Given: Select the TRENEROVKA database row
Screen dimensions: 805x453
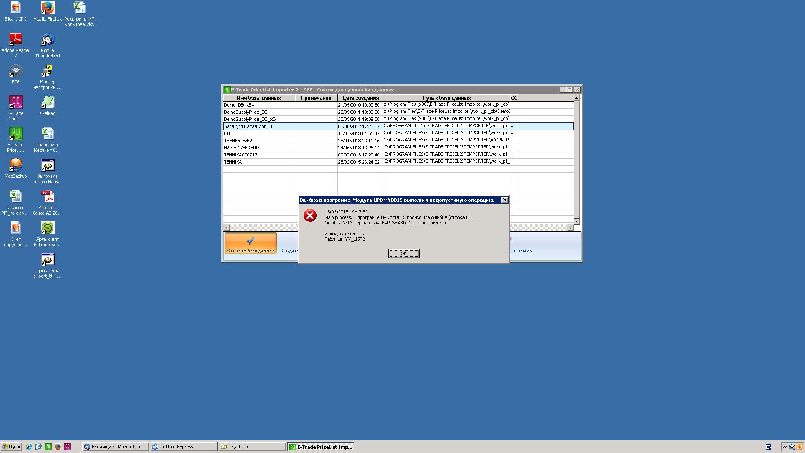Looking at the screenshot, I should click(398, 141).
